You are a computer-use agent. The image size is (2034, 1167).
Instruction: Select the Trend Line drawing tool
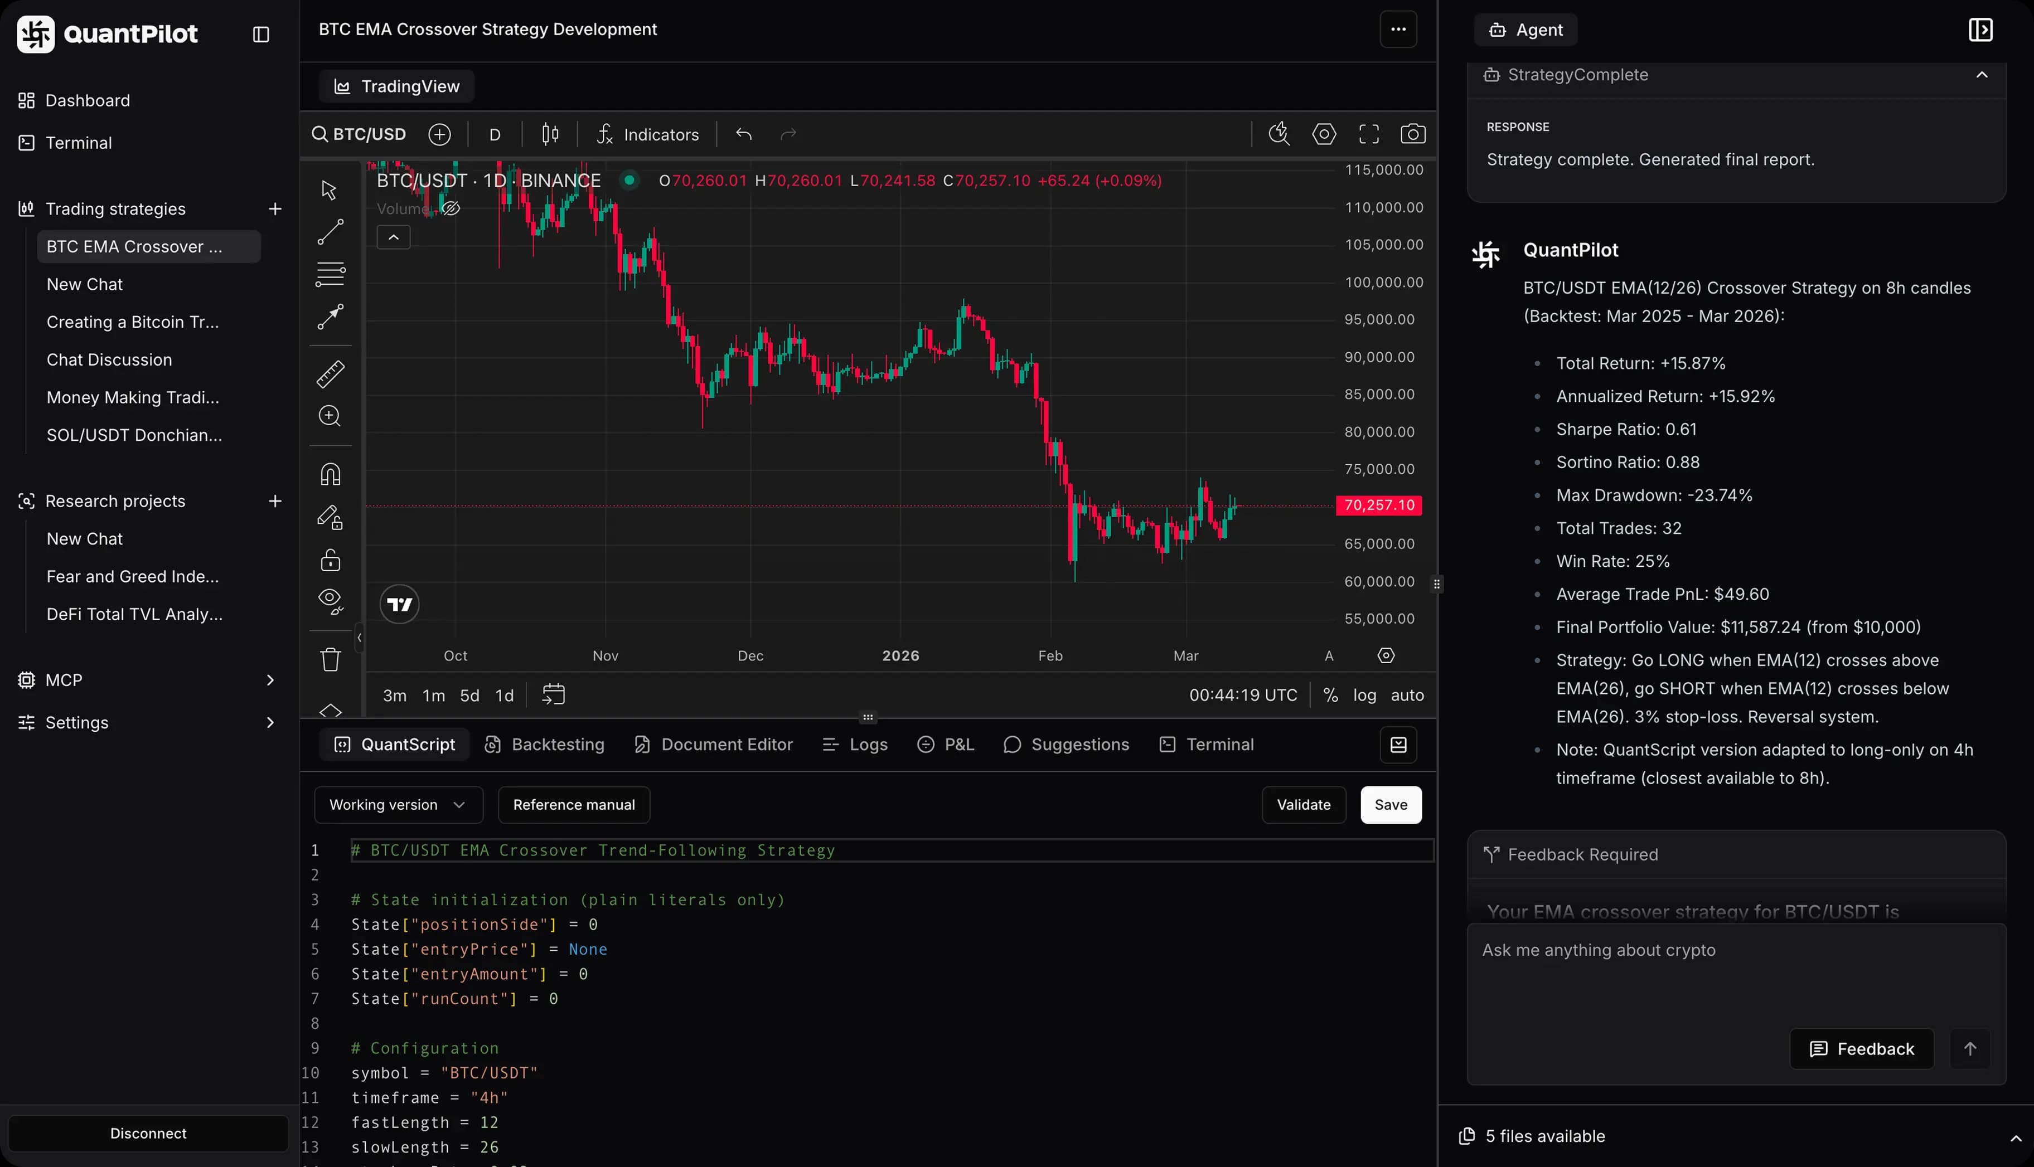329,232
